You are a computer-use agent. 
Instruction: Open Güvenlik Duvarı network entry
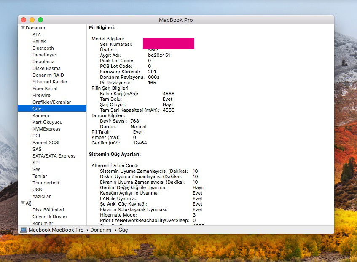pyautogui.click(x=50, y=217)
